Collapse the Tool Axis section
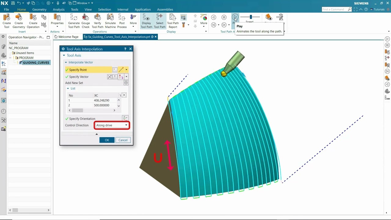 [64, 55]
